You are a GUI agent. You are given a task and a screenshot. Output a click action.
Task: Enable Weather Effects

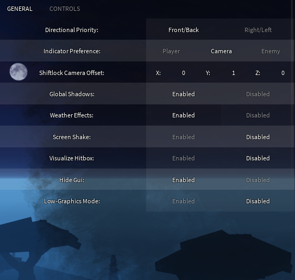click(184, 115)
